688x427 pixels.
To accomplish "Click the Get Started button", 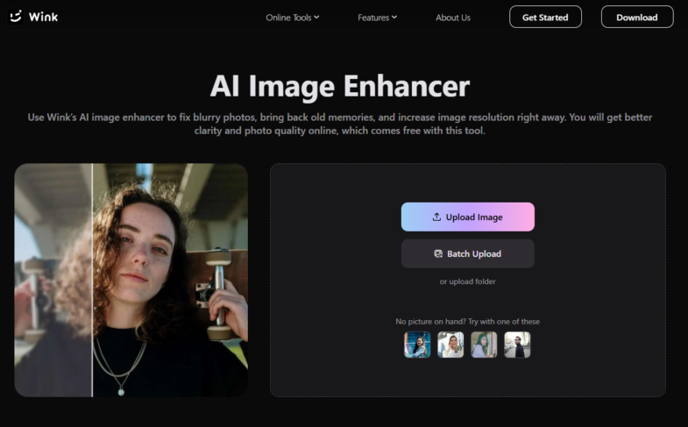I will coord(545,18).
